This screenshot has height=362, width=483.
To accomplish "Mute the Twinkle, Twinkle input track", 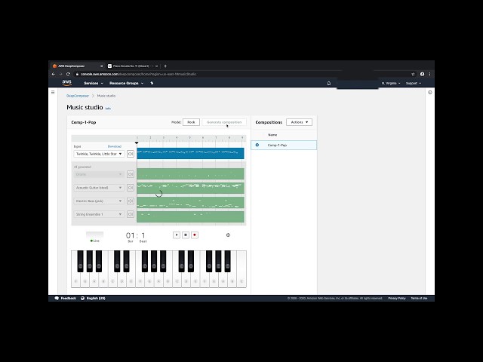I will click(131, 154).
